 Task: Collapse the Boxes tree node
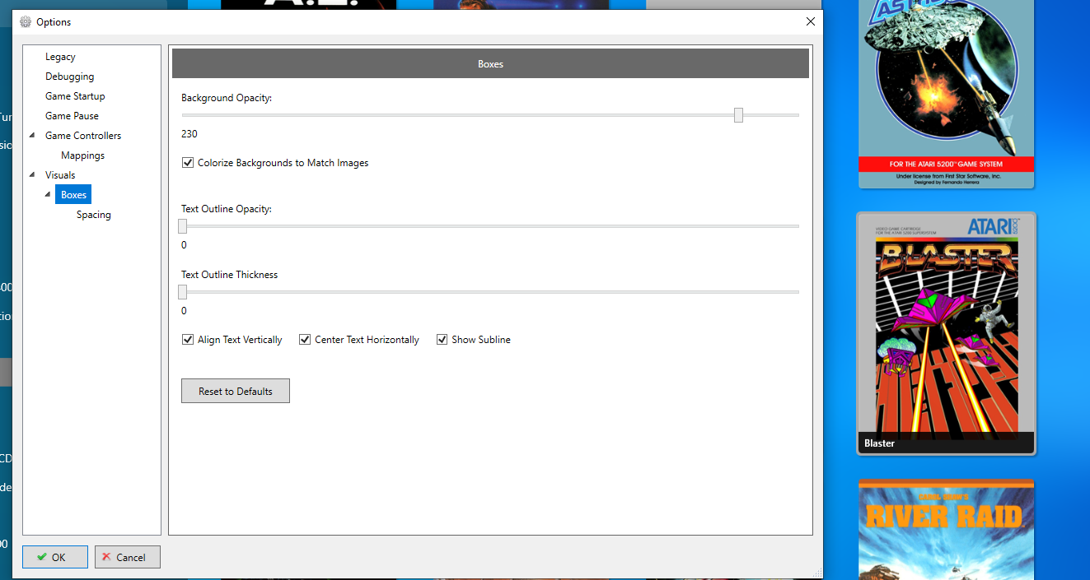[x=47, y=195]
